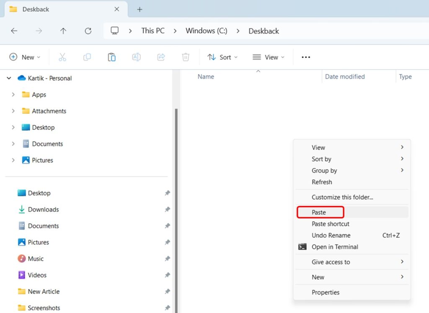Expand the OneDrive Pictures folder chevron
The height and width of the screenshot is (313, 429).
click(13, 160)
